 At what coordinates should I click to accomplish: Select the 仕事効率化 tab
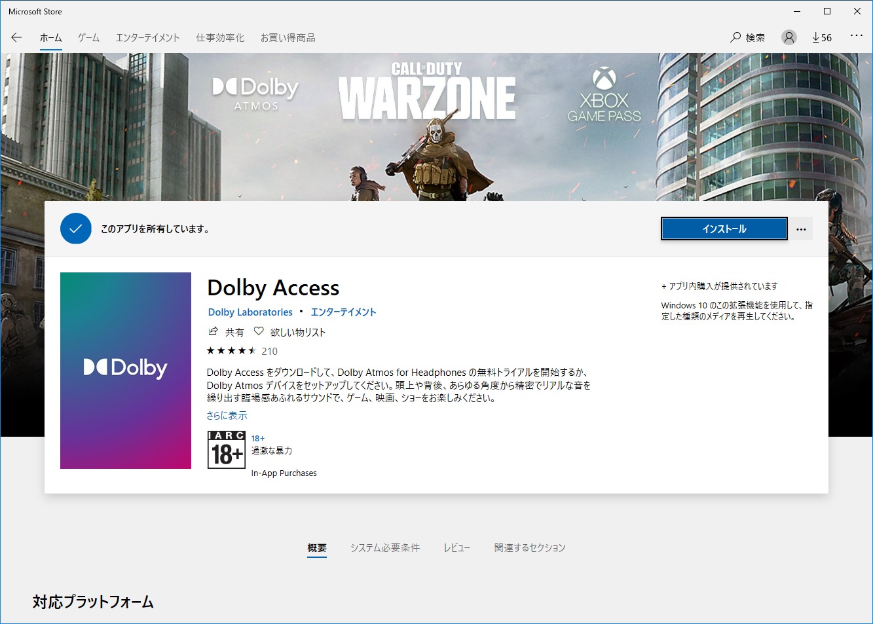click(220, 37)
